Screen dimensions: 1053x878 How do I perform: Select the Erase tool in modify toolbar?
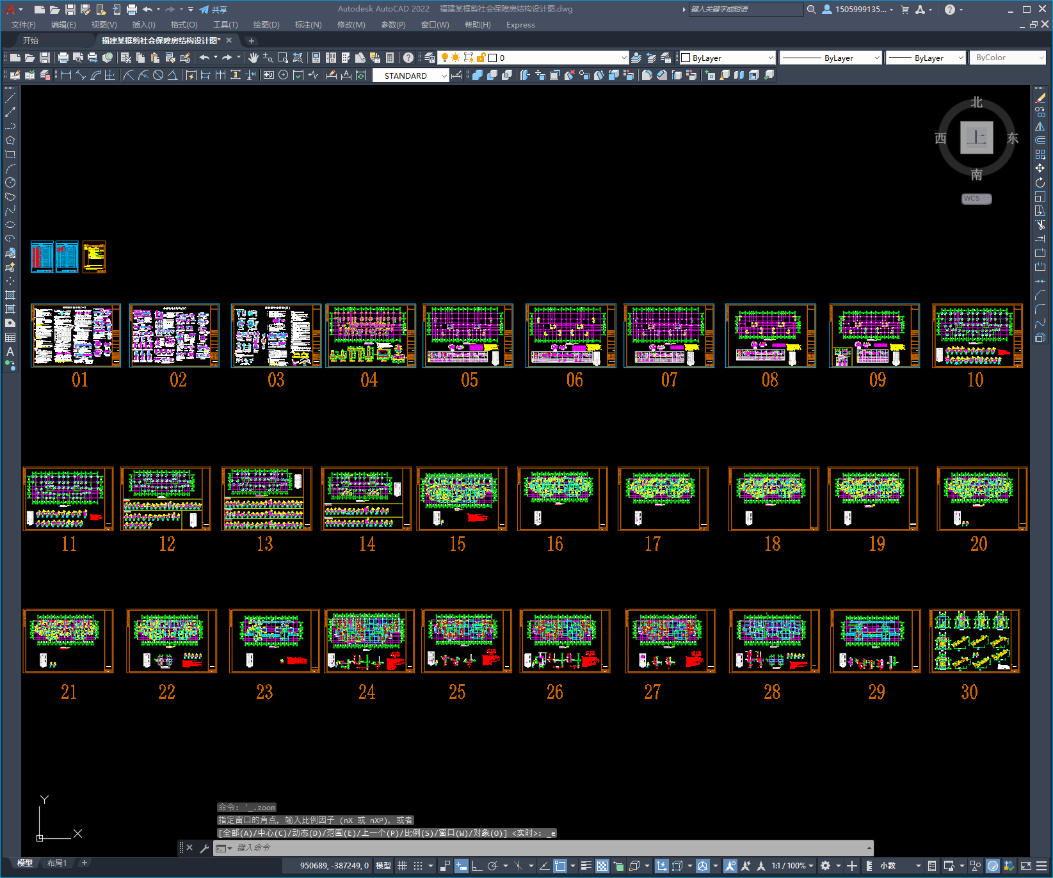click(x=1040, y=98)
